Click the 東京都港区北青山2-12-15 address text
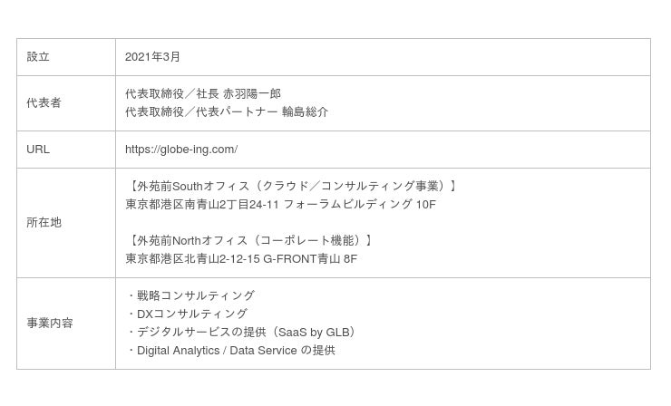Image resolution: width=671 pixels, height=406 pixels. 192,259
